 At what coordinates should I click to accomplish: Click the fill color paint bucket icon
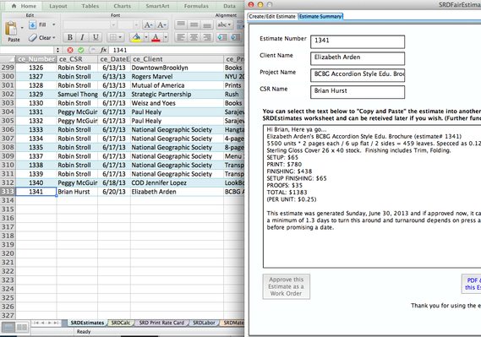click(136, 37)
